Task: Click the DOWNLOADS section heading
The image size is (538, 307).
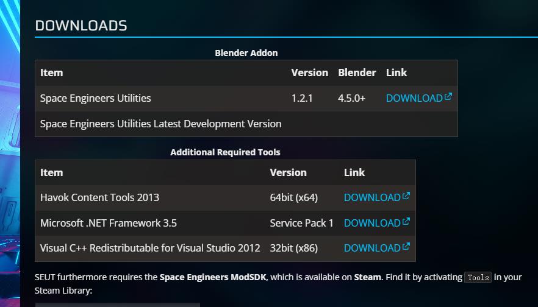Action: tap(81, 26)
